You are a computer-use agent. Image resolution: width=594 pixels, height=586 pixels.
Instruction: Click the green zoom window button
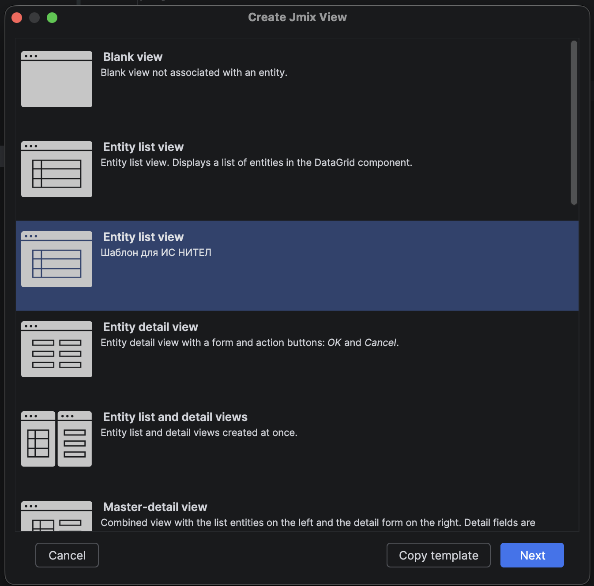tap(52, 18)
